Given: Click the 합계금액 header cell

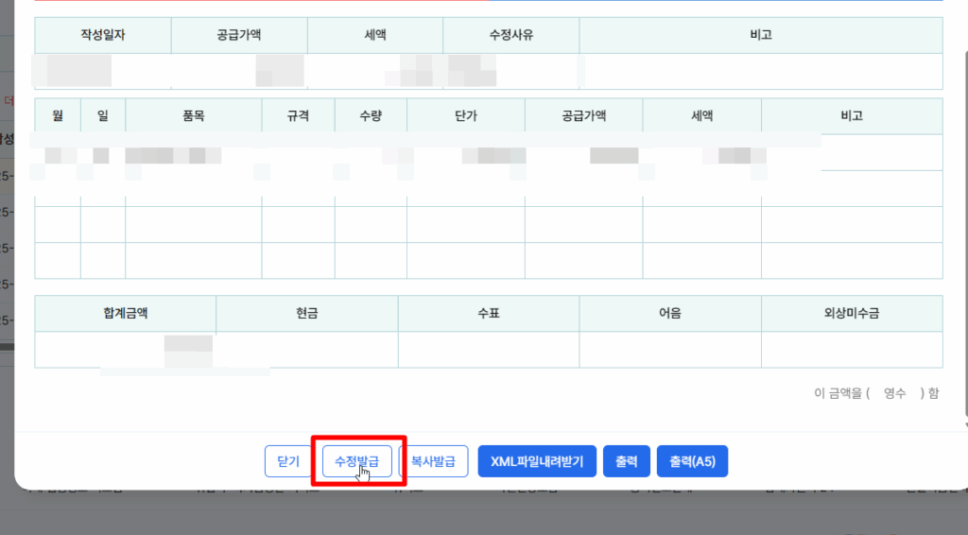Looking at the screenshot, I should [x=126, y=313].
